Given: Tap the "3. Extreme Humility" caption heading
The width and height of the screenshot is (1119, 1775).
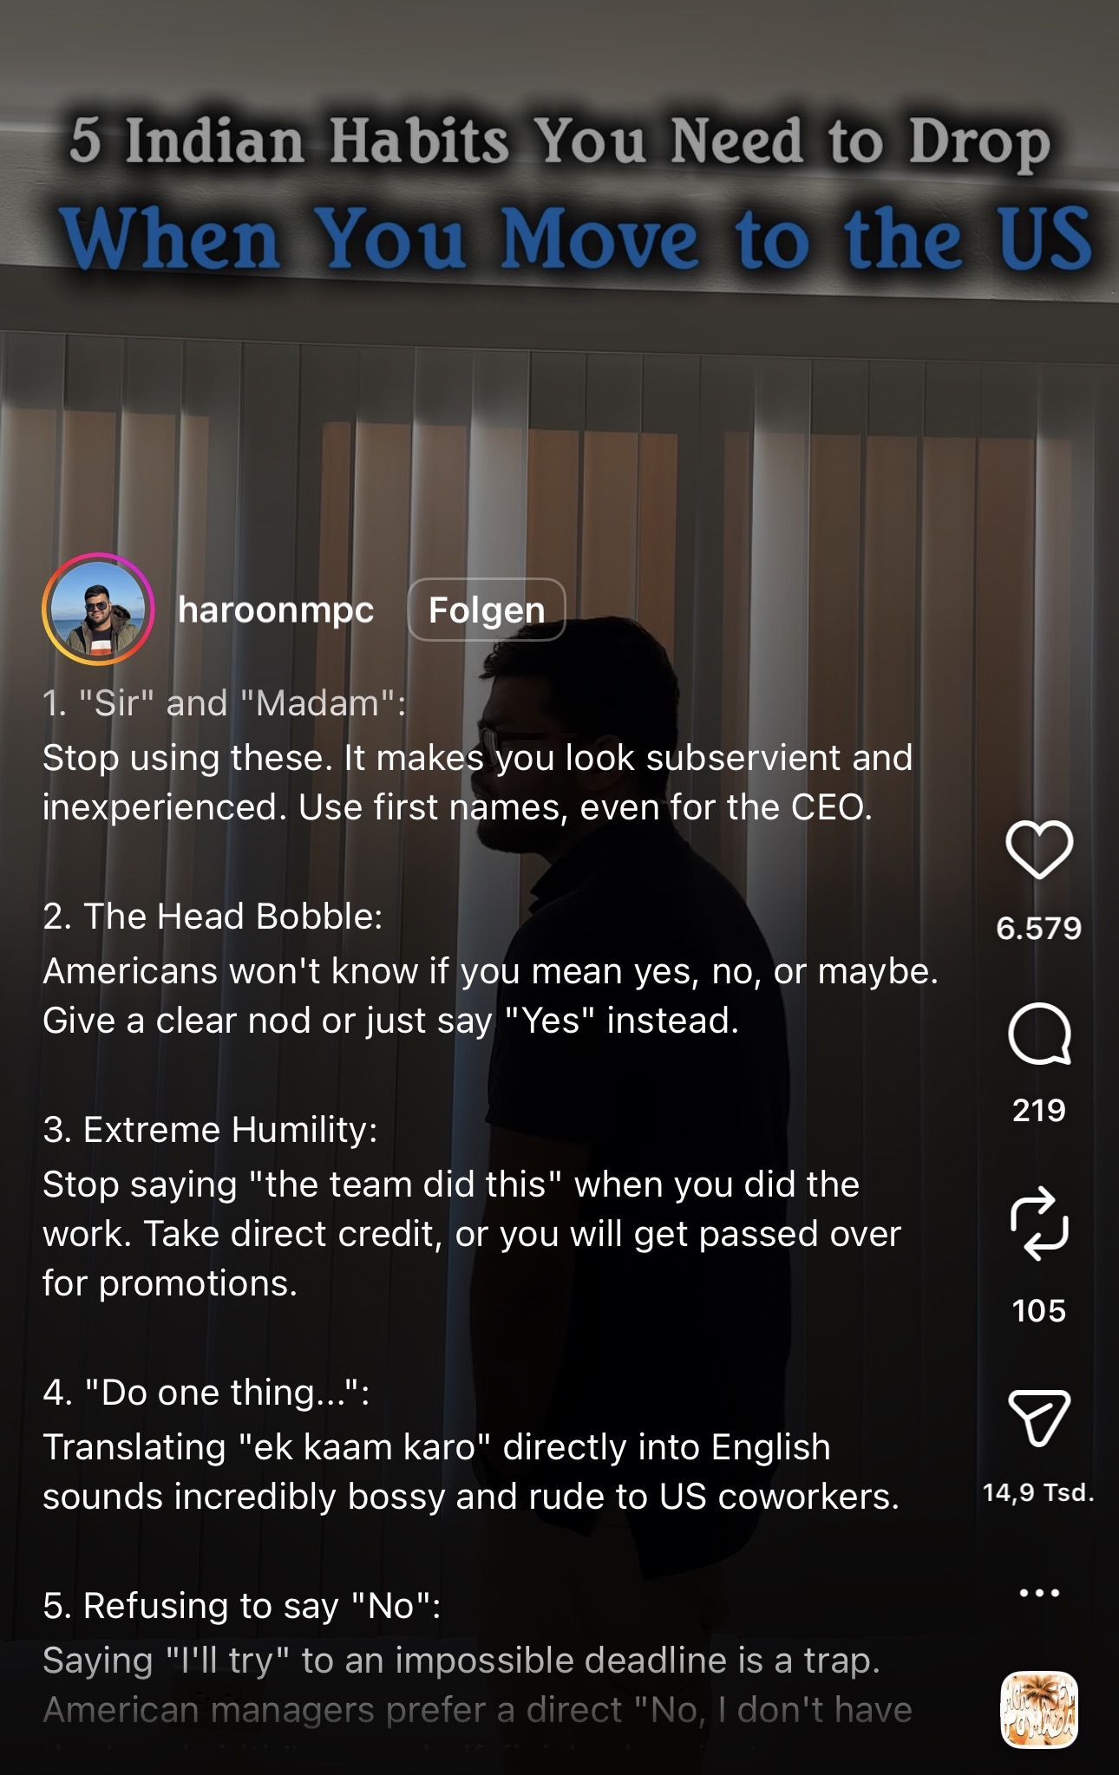Looking at the screenshot, I should 211,1130.
